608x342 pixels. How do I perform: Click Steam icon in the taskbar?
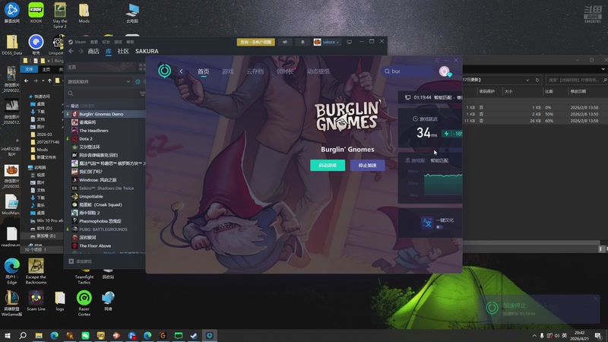tap(194, 335)
